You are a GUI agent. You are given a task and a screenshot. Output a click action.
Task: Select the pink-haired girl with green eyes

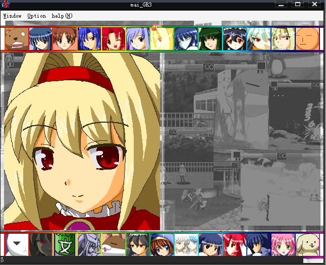pyautogui.click(x=283, y=245)
